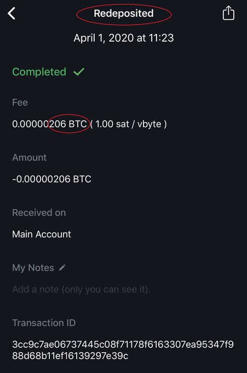
Task: Tap the pencil icon beside My Notes
Action: 62,268
